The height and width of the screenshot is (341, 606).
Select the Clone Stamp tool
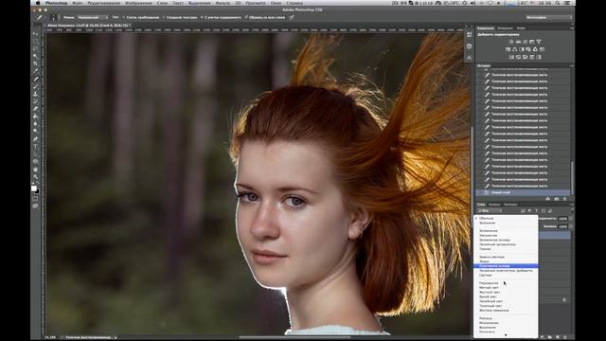click(x=35, y=95)
